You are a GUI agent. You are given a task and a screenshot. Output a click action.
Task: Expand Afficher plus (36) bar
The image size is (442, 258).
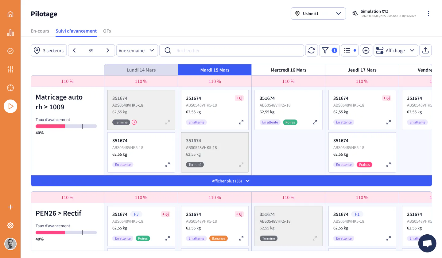(231, 181)
